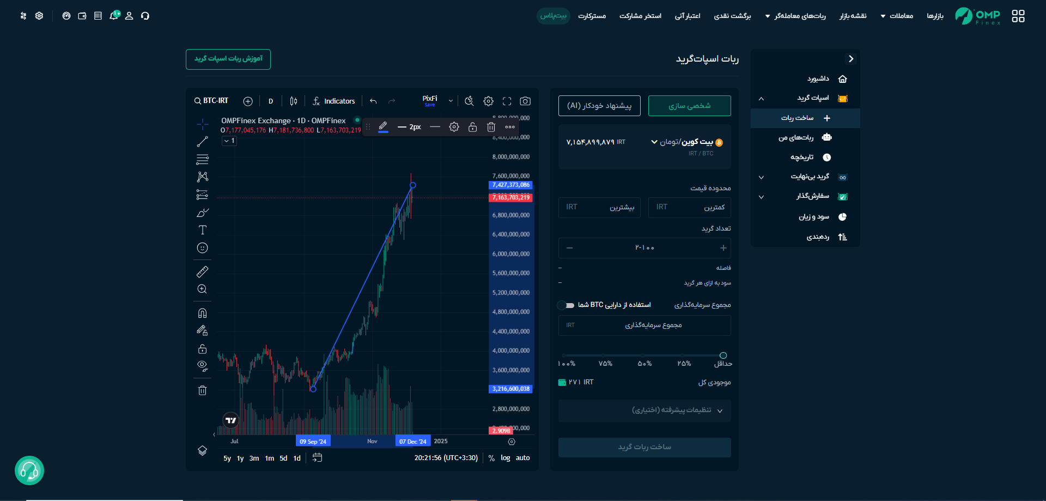Delete the selected trend line
1046x501 pixels.
click(491, 126)
